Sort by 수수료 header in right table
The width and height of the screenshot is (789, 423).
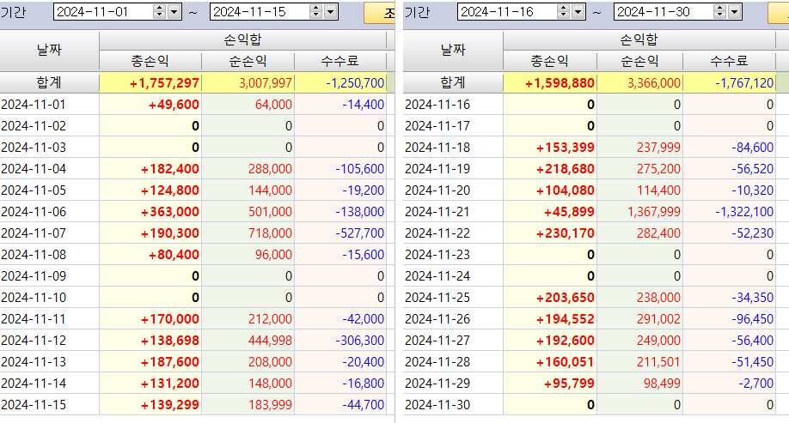tap(729, 61)
